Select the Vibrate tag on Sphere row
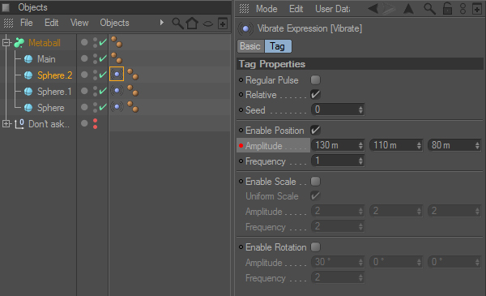This screenshot has width=486, height=296. [x=117, y=107]
